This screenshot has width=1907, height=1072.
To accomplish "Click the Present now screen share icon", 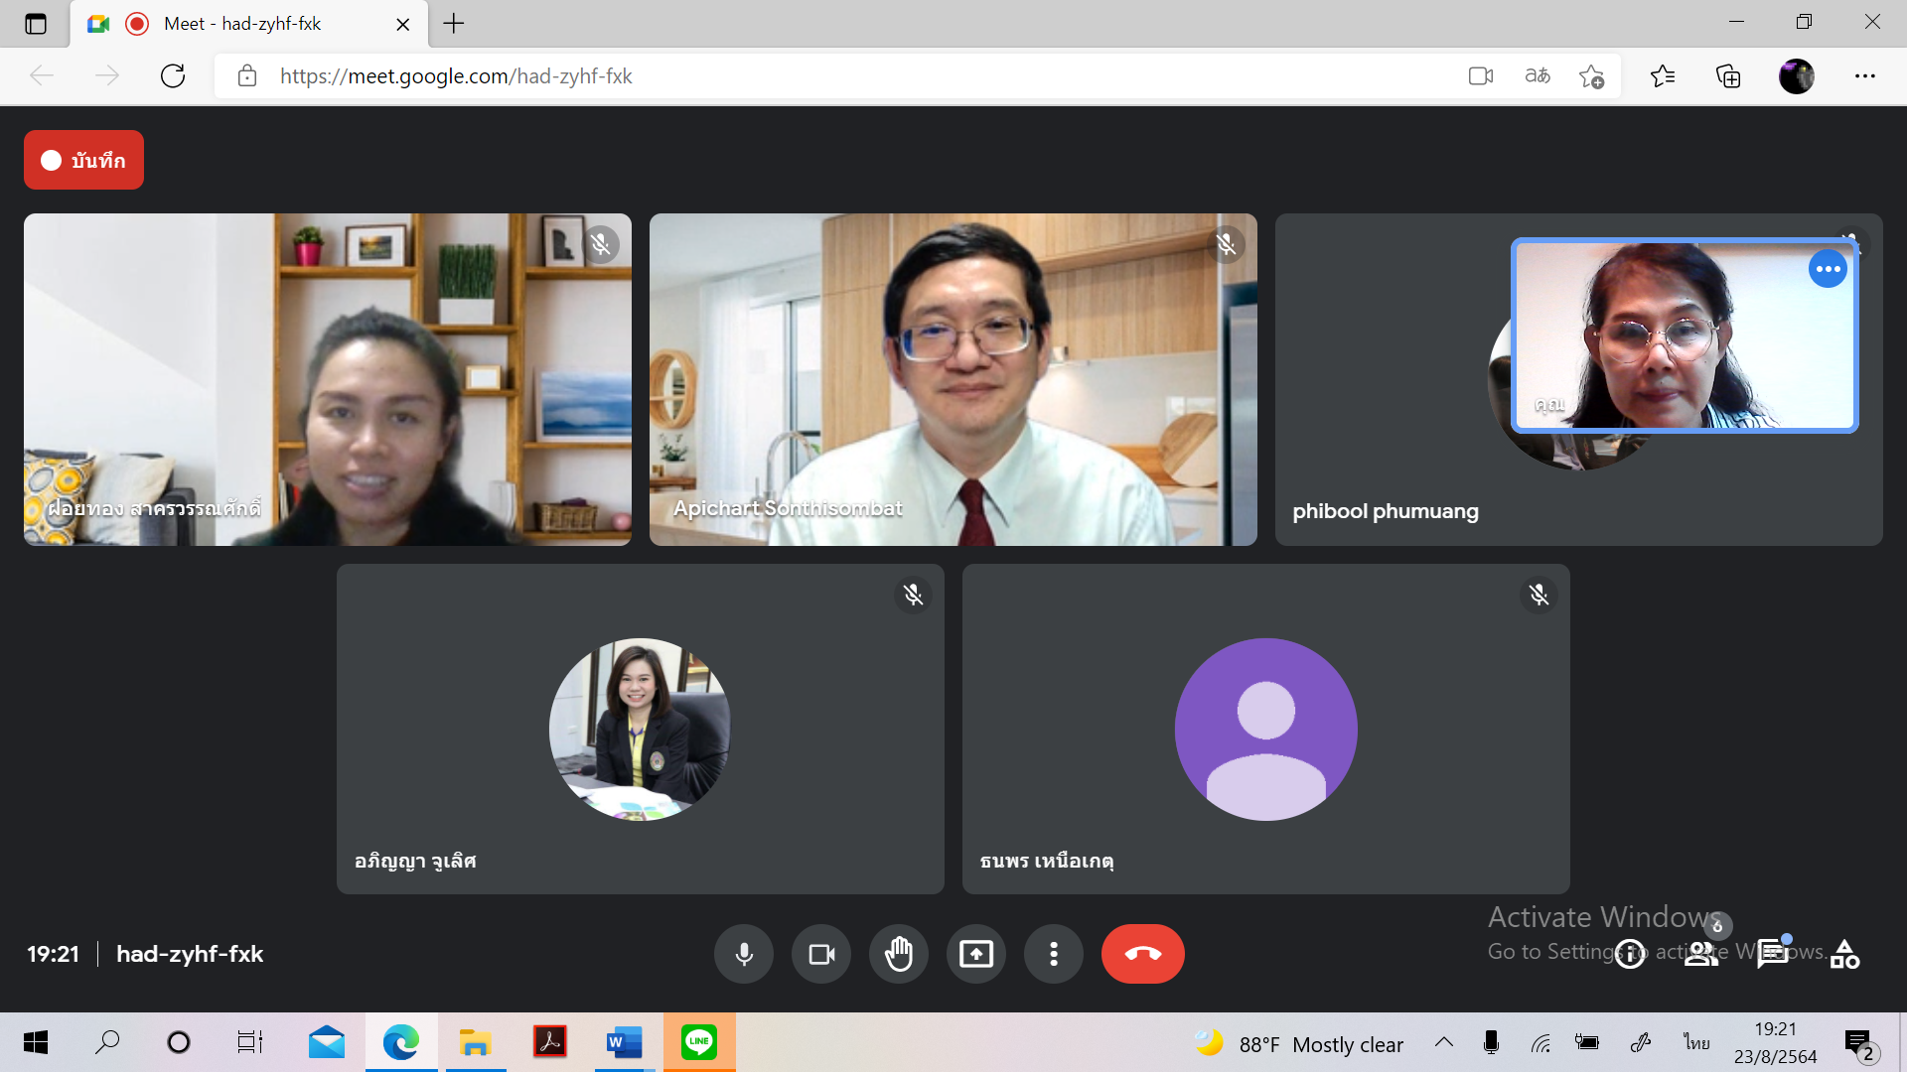I will point(976,954).
